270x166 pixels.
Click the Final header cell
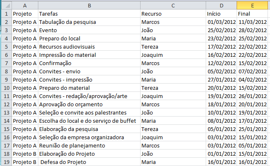tap(252, 14)
